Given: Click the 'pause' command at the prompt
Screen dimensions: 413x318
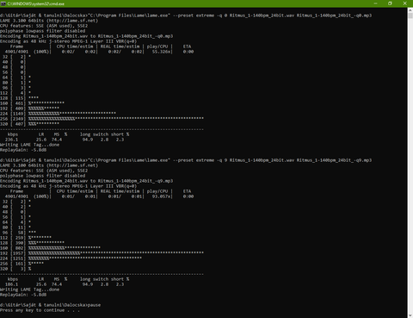Looking at the screenshot, I should click(94, 305).
